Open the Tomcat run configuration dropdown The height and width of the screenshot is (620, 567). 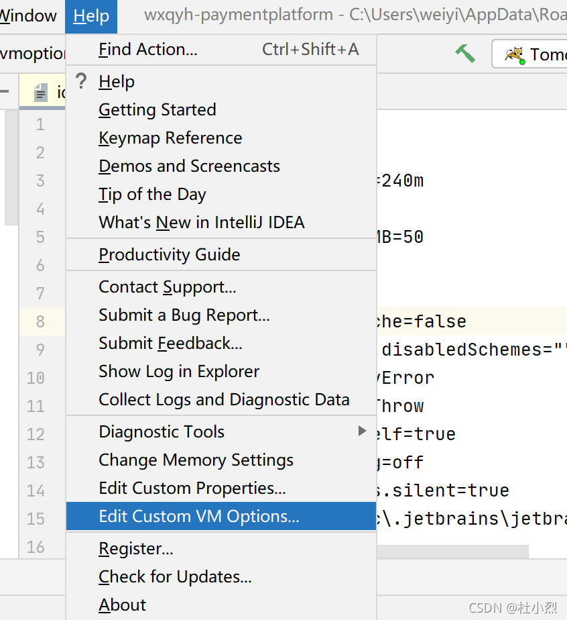529,54
